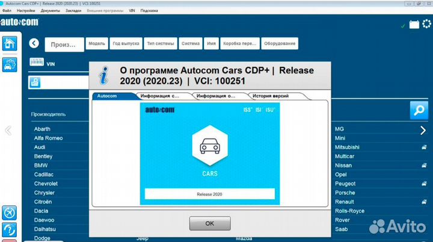Open the VIN menu in menu bar
The image size is (433, 242).
click(132, 10)
